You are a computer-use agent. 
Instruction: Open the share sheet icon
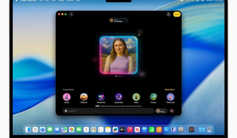tap(168, 14)
